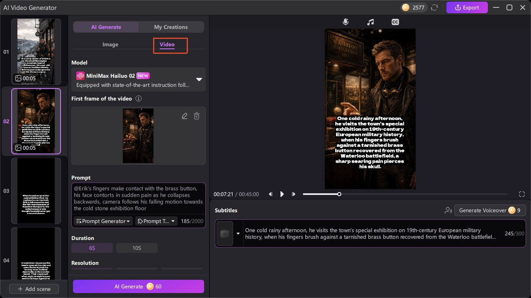Minimize the AI Video Generator window

tap(496, 7)
